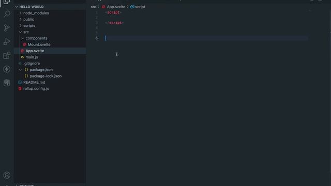Click the Svelte icon beside Mount.svelte
The image size is (331, 186).
coord(24,44)
